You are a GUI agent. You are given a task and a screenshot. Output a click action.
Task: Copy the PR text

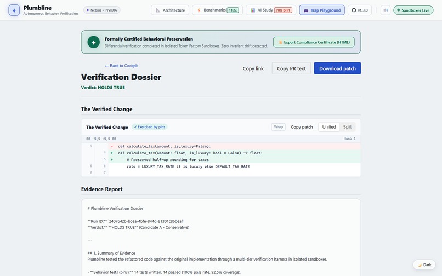click(291, 68)
